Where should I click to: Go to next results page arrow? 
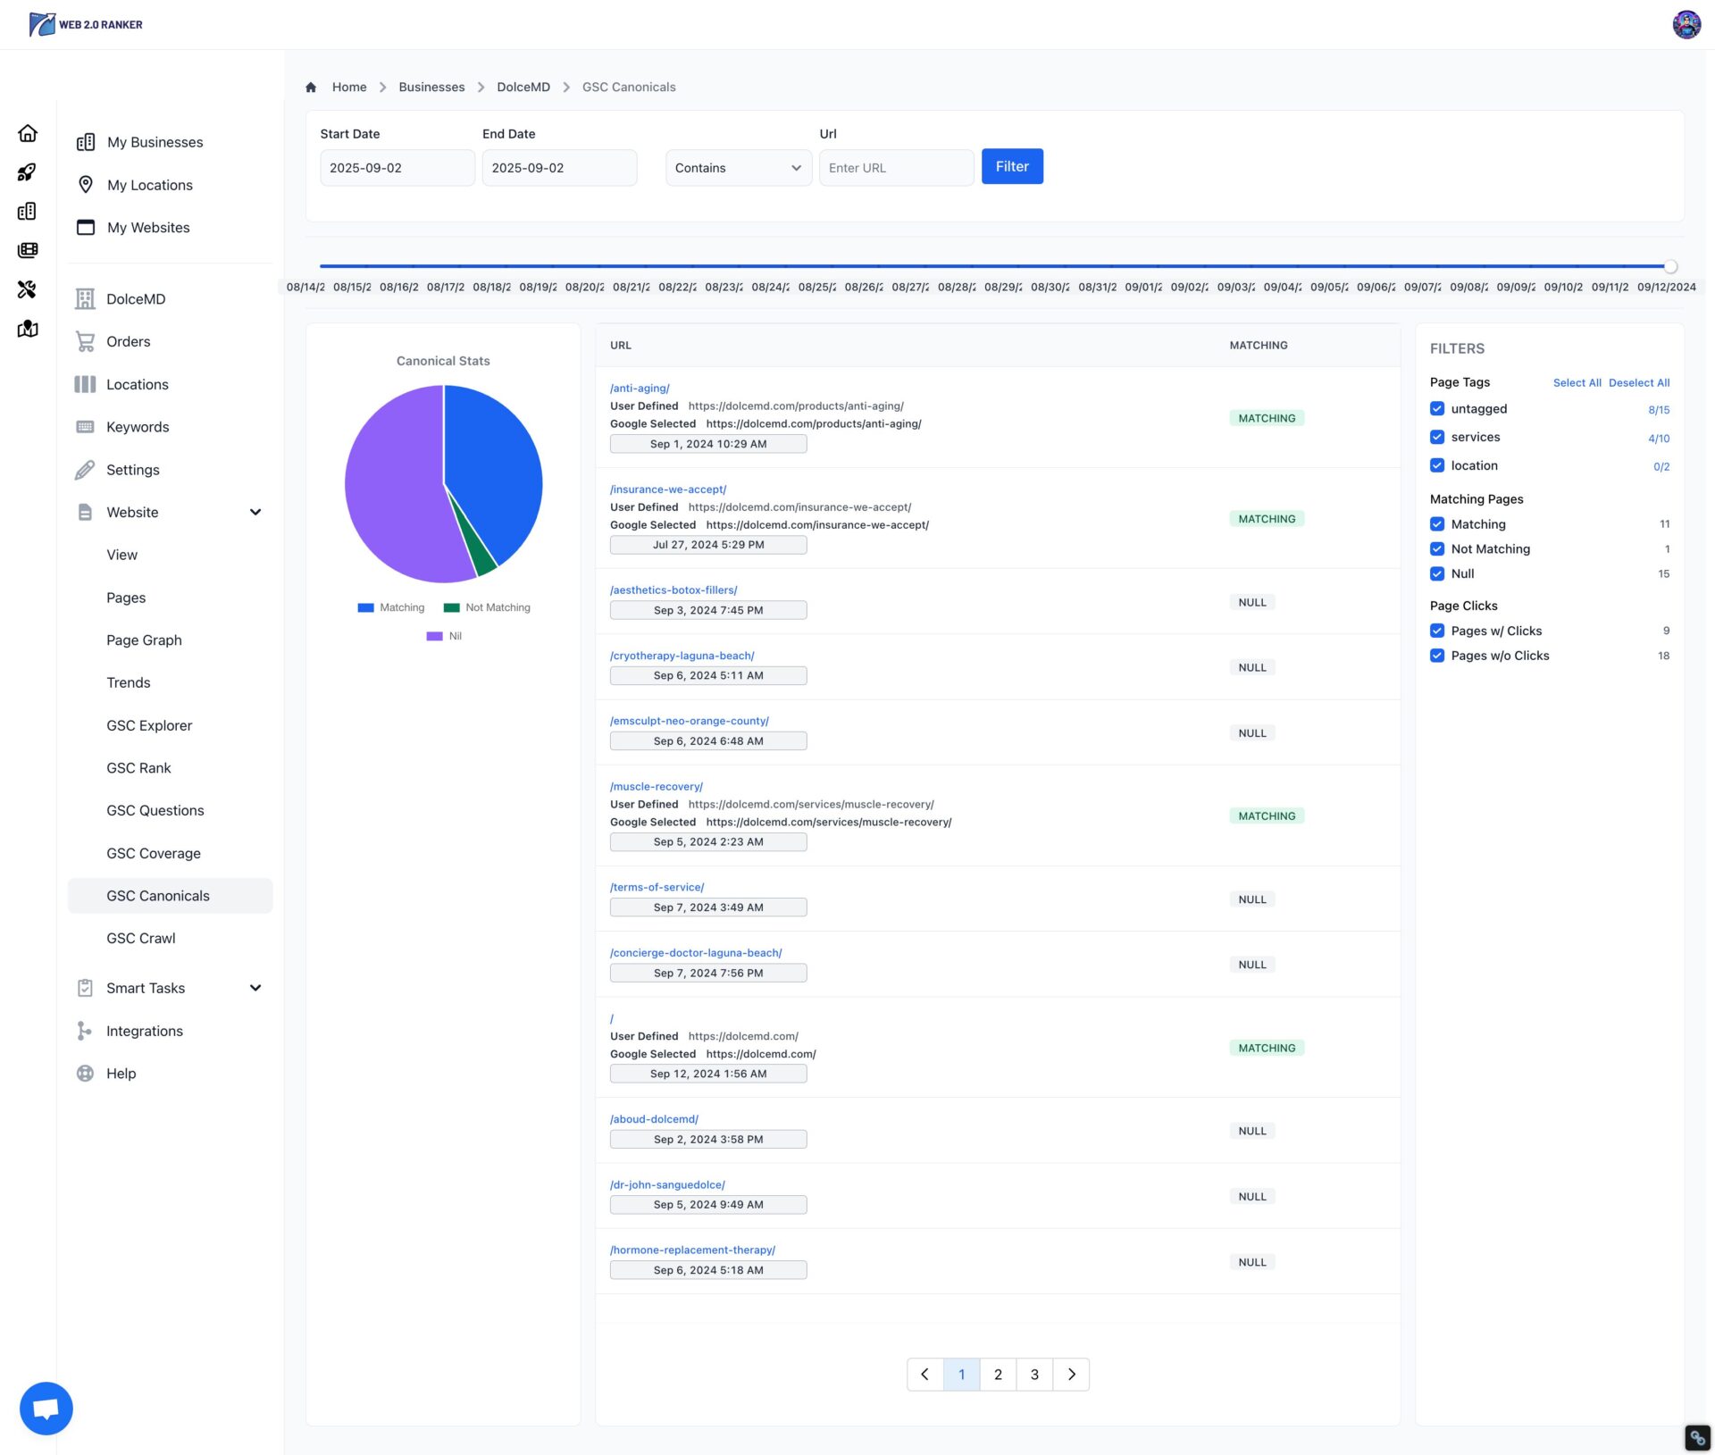[1071, 1375]
